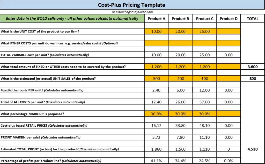Click total profit value 1,110
Viewport: 265px width, 164px height.
pyautogui.click(x=204, y=149)
